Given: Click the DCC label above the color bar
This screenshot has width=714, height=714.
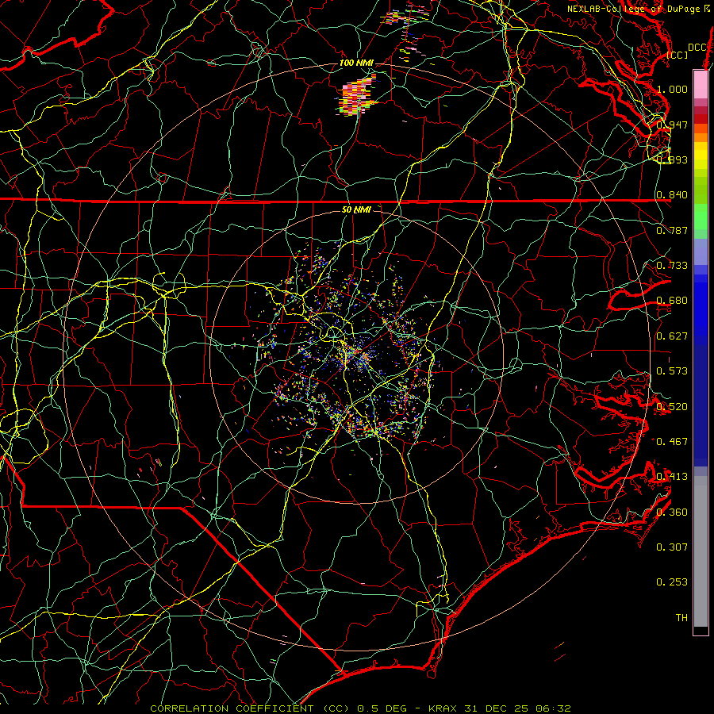Looking at the screenshot, I should click(697, 48).
